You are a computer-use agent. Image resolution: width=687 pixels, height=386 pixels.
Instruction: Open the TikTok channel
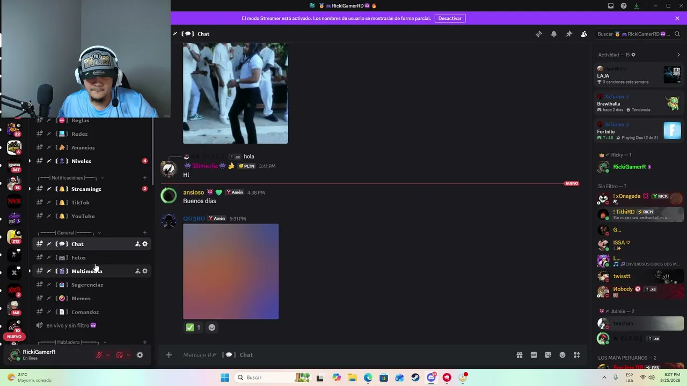(92, 203)
